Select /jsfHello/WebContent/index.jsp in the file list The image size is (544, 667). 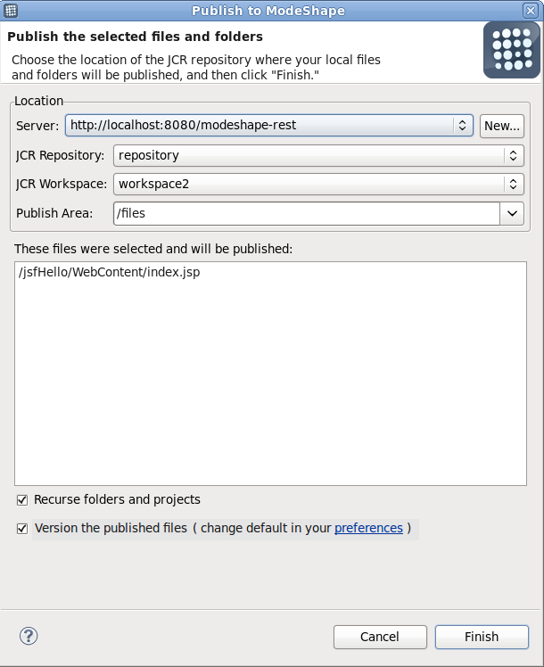click(x=109, y=273)
